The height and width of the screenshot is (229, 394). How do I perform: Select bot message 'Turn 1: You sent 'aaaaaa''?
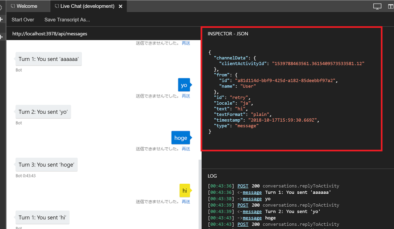click(x=48, y=59)
